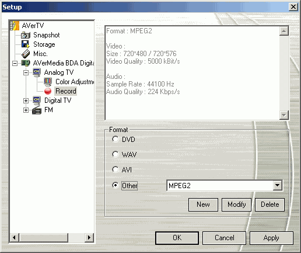Click the Delete profile button
This screenshot has height=253, width=301.
(x=269, y=205)
